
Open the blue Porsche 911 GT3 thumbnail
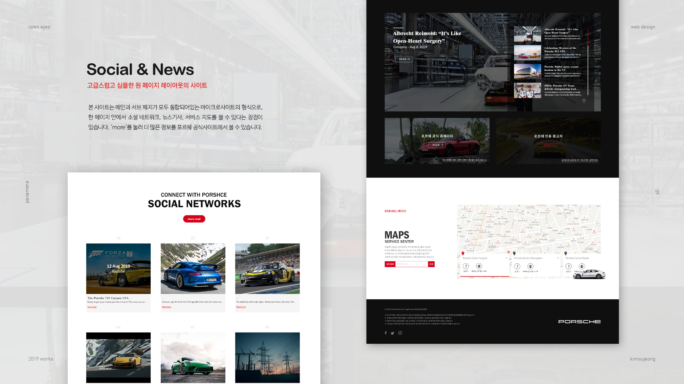click(x=193, y=269)
